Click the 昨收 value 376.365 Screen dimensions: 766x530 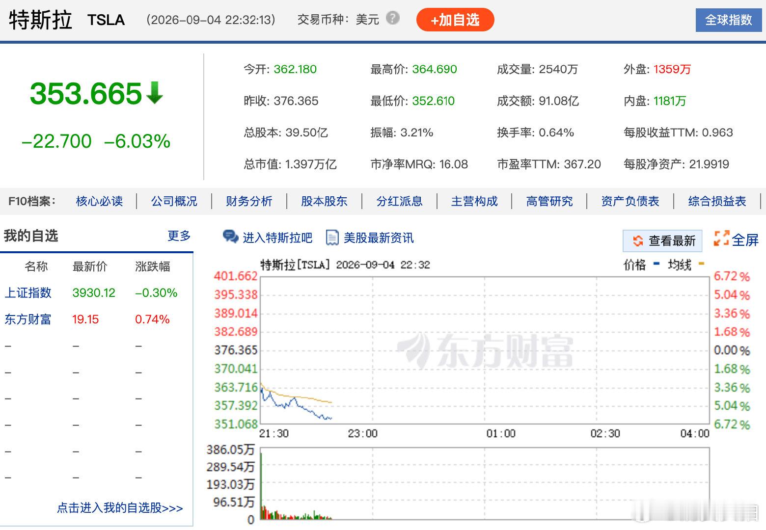[296, 101]
